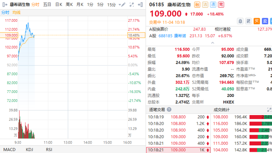
Task: Click 108.000 price in 成交统计
Action: (x=221, y=117)
